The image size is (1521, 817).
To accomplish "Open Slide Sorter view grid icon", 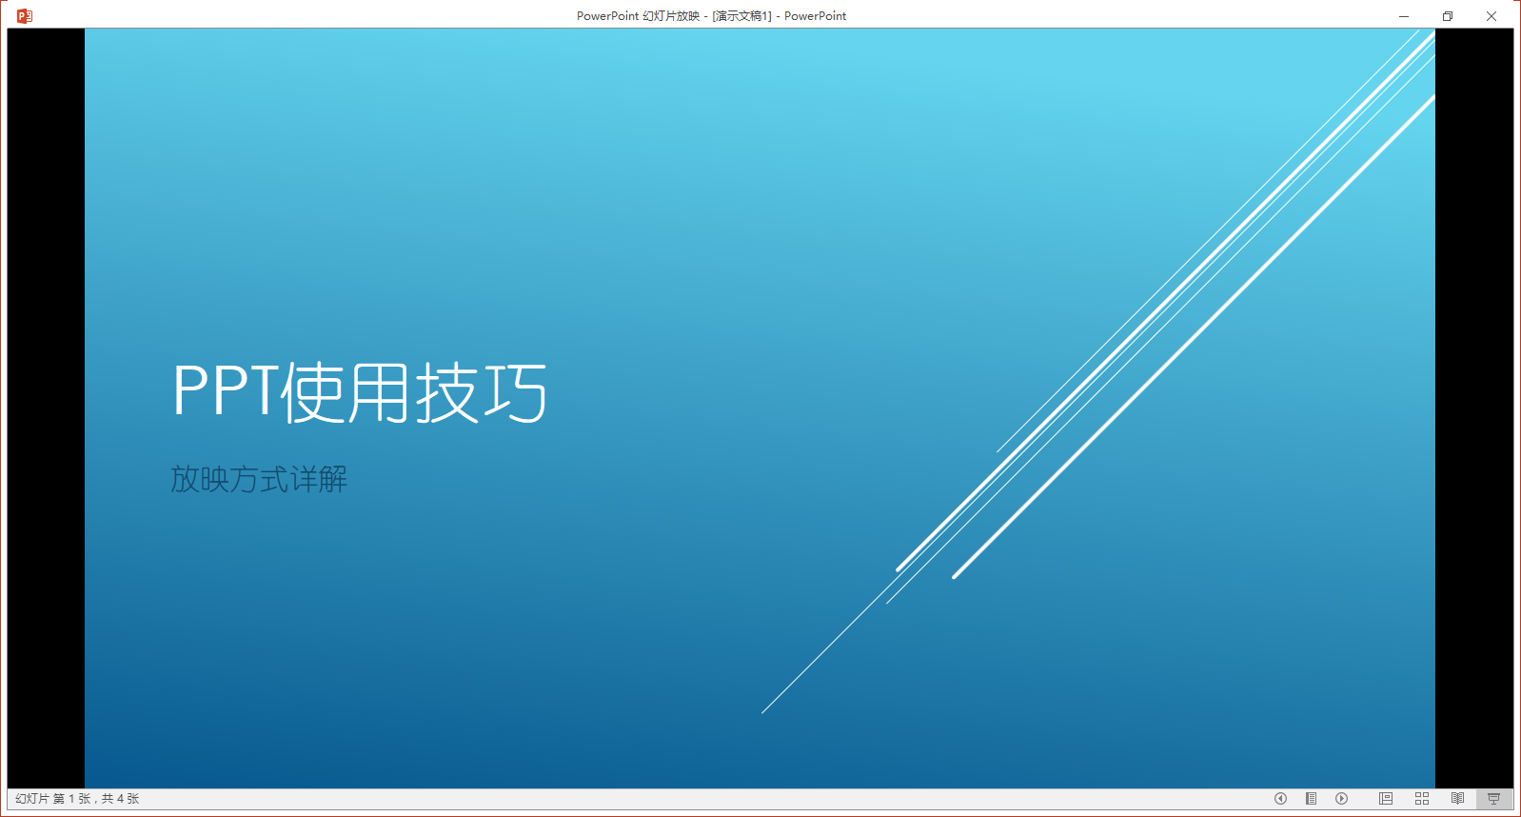I will coord(1422,799).
